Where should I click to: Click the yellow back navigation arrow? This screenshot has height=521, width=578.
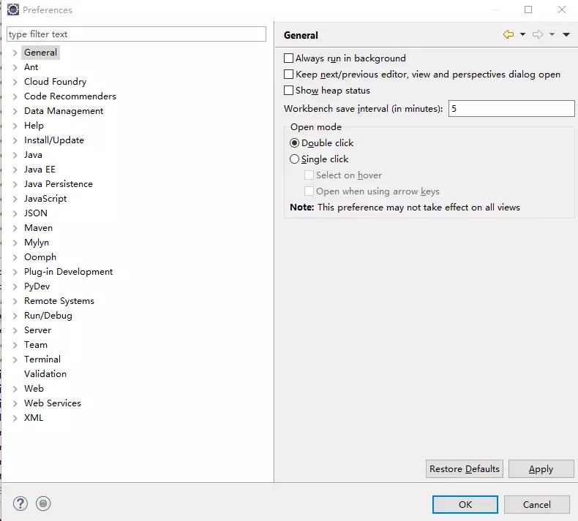tap(508, 34)
